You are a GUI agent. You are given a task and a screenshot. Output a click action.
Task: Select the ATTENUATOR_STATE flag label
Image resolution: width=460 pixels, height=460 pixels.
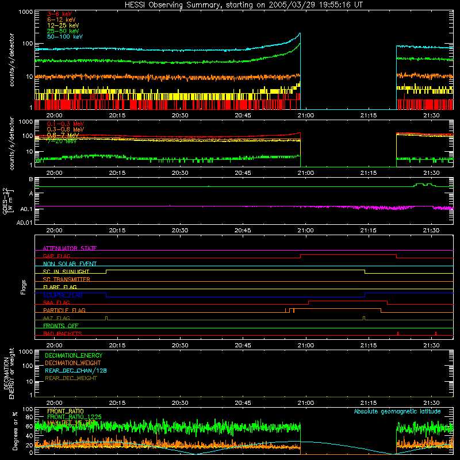[x=70, y=248]
